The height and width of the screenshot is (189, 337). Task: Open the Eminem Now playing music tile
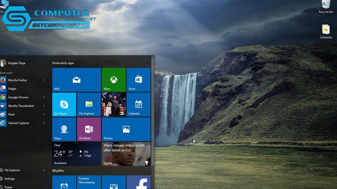click(x=89, y=182)
